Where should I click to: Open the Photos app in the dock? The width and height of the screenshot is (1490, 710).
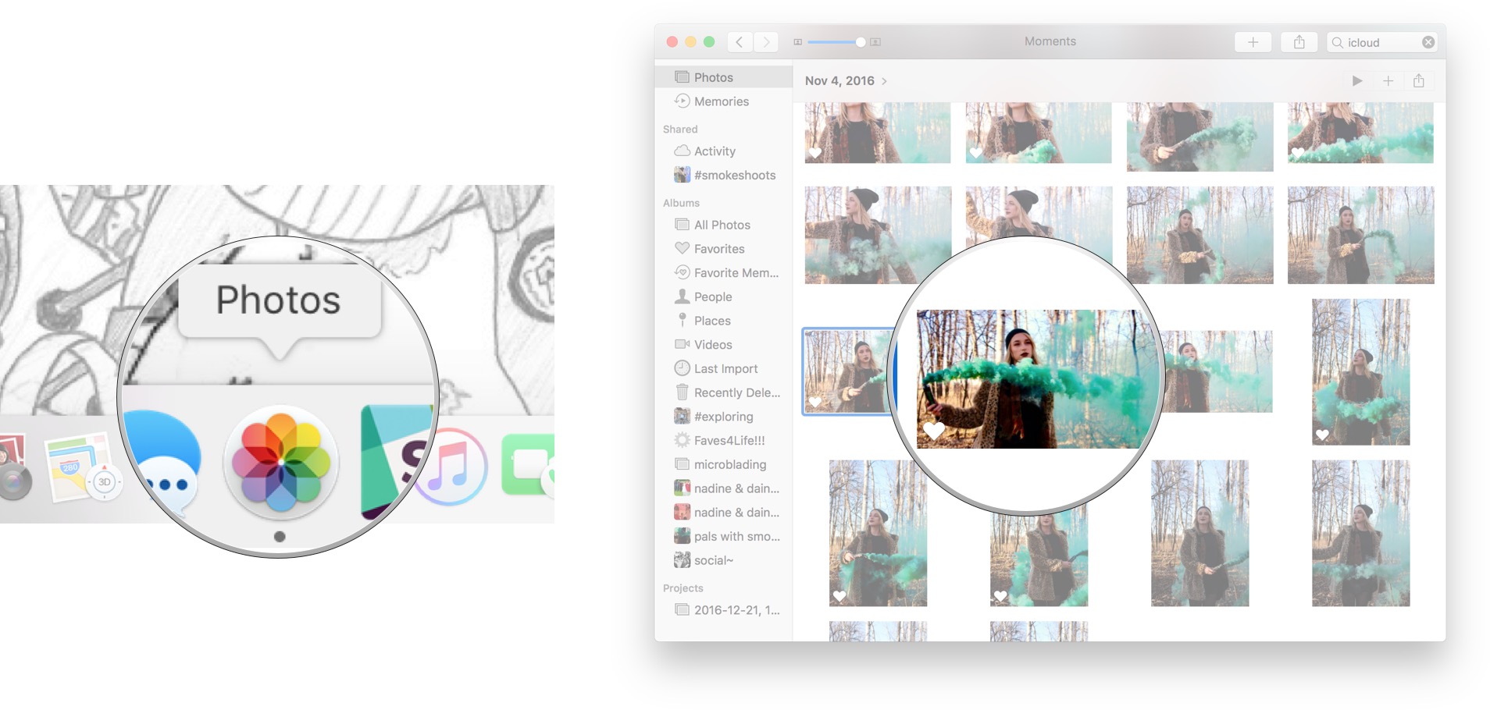(x=281, y=463)
